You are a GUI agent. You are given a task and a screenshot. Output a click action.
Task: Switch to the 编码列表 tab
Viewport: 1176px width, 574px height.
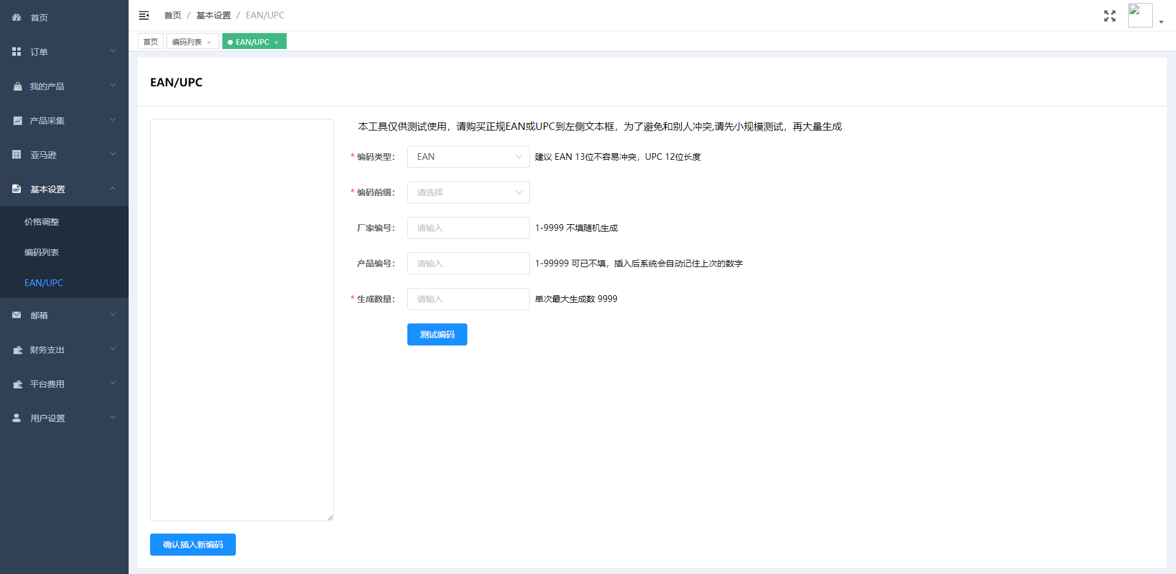(x=187, y=42)
